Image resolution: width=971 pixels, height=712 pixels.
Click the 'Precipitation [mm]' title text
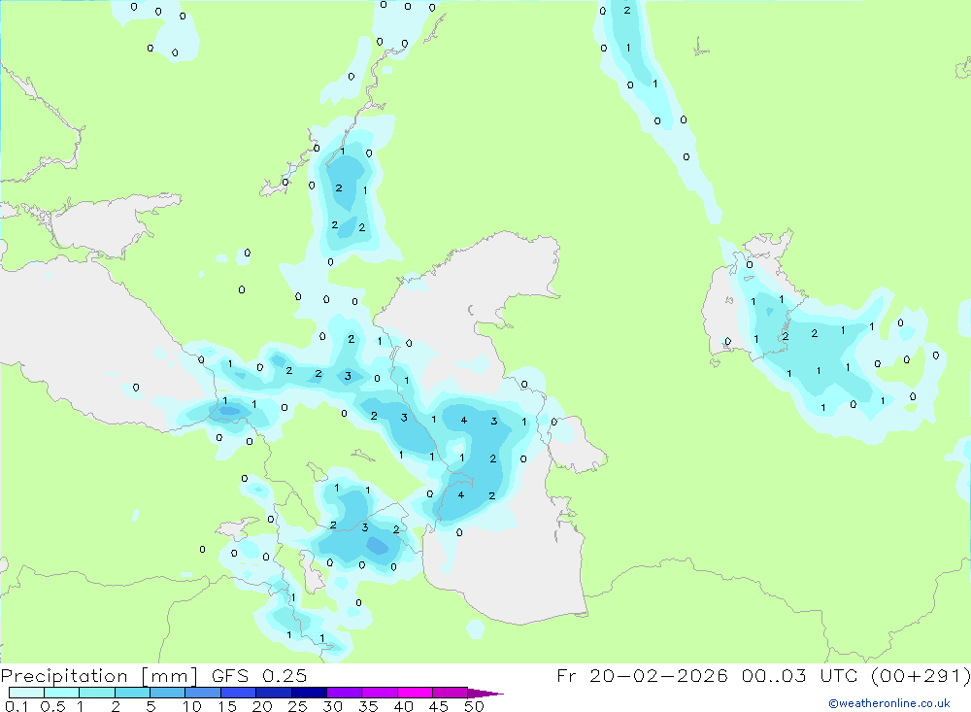click(99, 676)
